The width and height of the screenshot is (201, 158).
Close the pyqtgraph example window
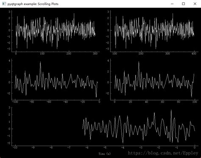point(195,4)
